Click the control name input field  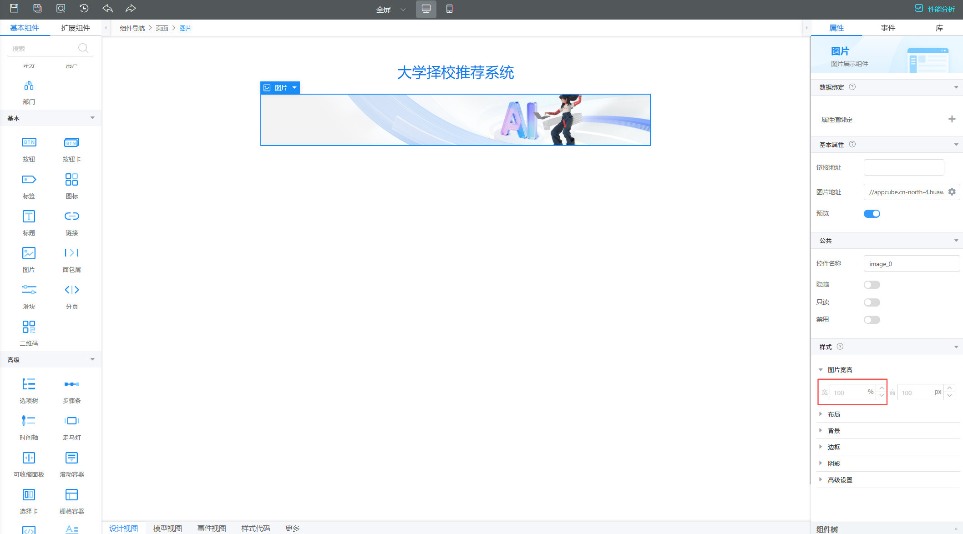pyautogui.click(x=911, y=264)
